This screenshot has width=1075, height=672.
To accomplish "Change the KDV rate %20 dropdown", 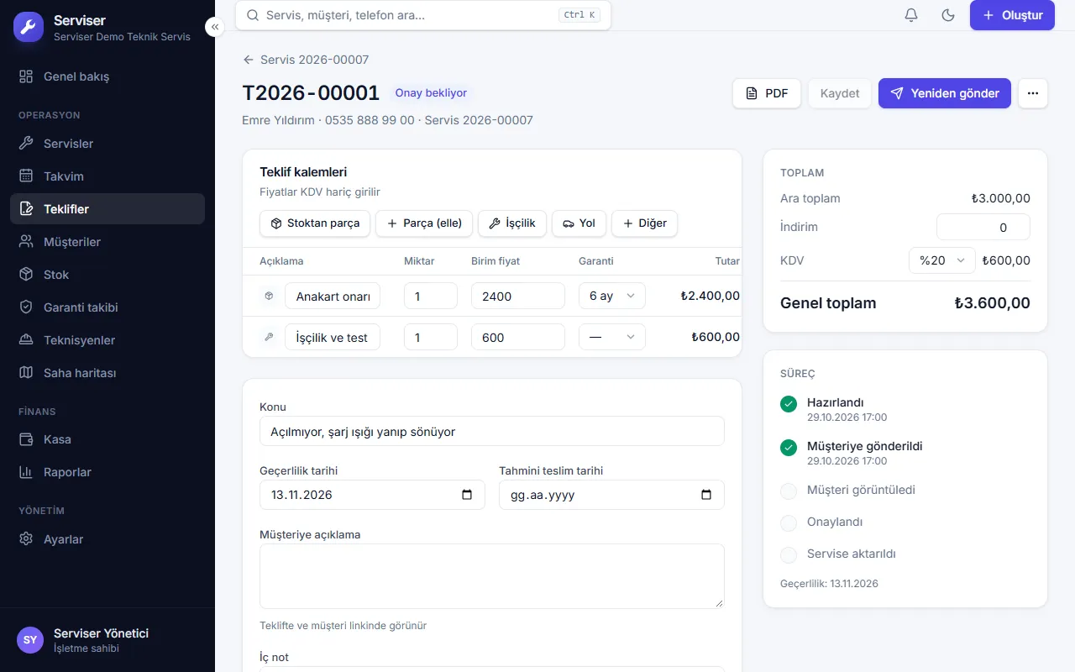I will [942, 260].
